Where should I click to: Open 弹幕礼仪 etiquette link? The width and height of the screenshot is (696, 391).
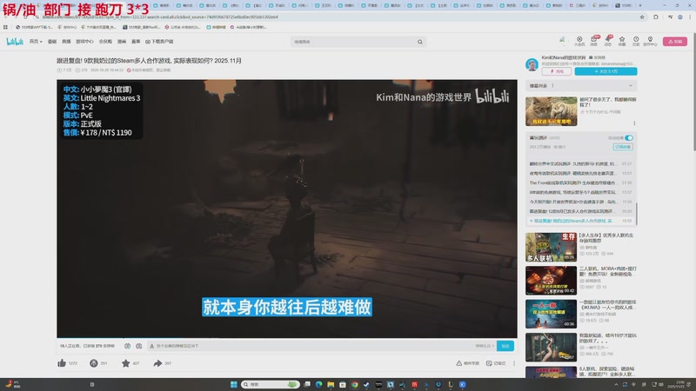[x=485, y=346]
